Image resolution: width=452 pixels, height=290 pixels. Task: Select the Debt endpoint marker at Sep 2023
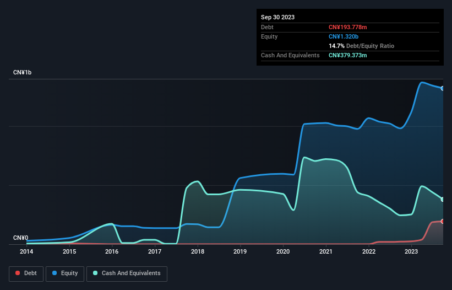[x=443, y=221]
